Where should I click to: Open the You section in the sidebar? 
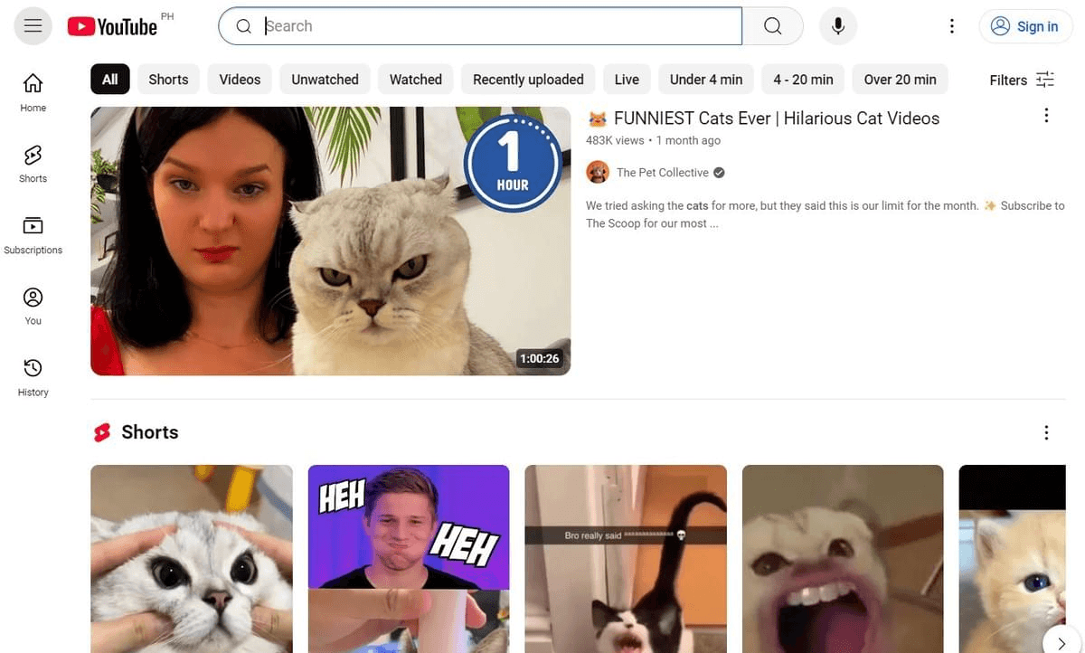[33, 305]
